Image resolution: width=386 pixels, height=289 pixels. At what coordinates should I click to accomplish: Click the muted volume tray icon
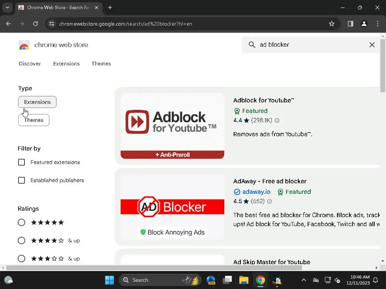[x=337, y=280]
